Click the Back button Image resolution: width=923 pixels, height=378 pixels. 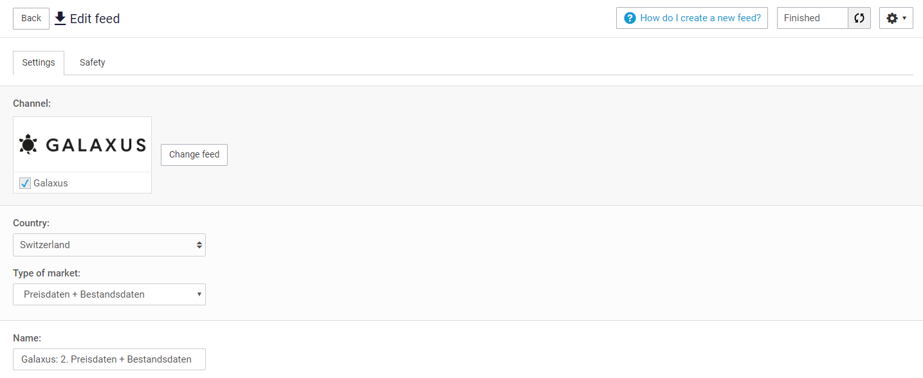31,18
